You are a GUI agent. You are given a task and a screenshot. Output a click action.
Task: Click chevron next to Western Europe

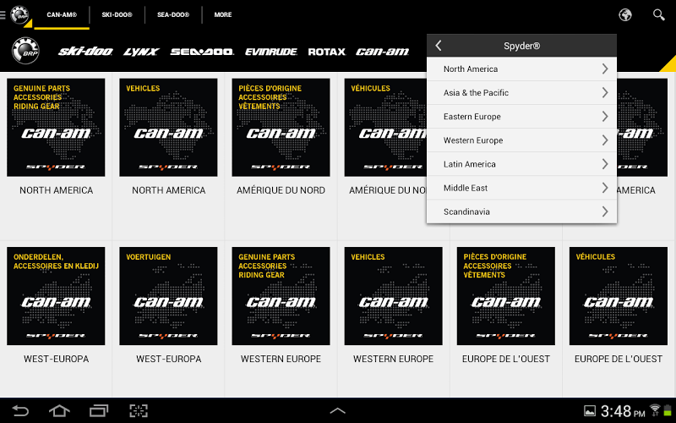coord(605,140)
